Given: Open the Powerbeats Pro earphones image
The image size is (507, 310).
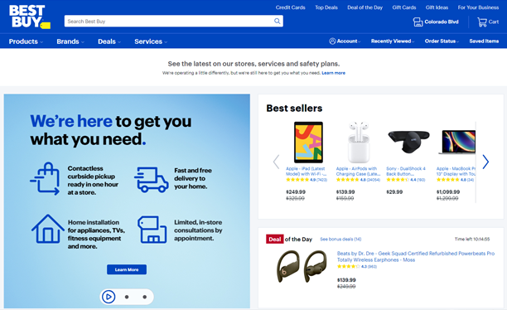Looking at the screenshot, I should pos(302,266).
